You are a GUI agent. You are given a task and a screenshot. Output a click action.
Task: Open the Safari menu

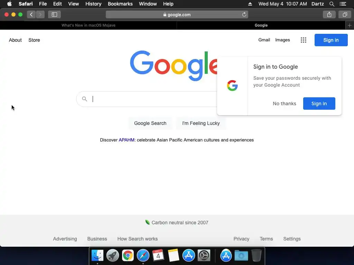click(x=26, y=4)
